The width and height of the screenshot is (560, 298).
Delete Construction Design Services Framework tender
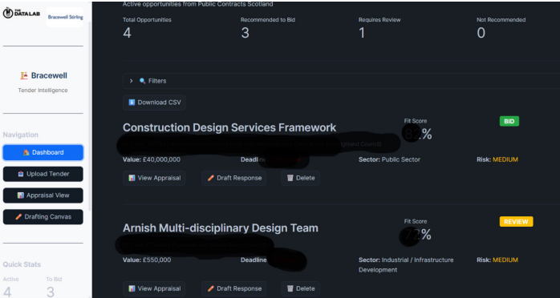pyautogui.click(x=300, y=178)
